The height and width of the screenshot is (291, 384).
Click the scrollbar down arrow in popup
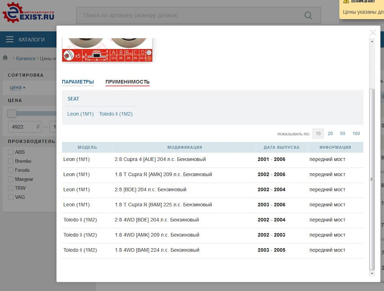click(372, 273)
